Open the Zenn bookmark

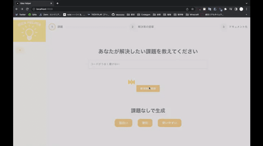pyautogui.click(x=50, y=15)
